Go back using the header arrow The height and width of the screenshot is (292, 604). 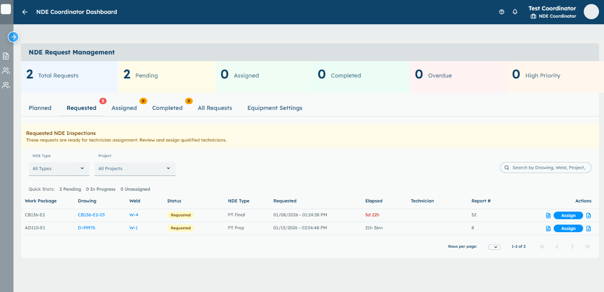[x=25, y=12]
